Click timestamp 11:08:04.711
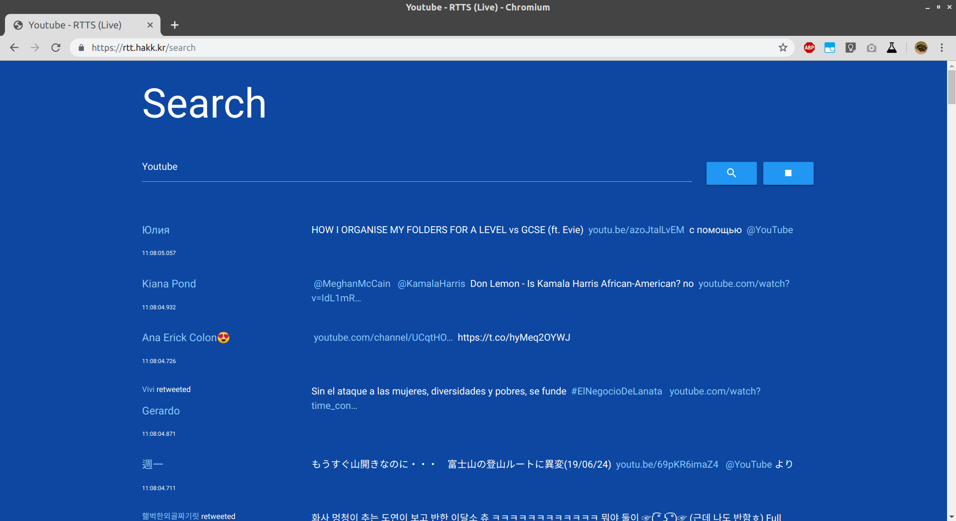Screen dimensions: 956x521 (159, 488)
